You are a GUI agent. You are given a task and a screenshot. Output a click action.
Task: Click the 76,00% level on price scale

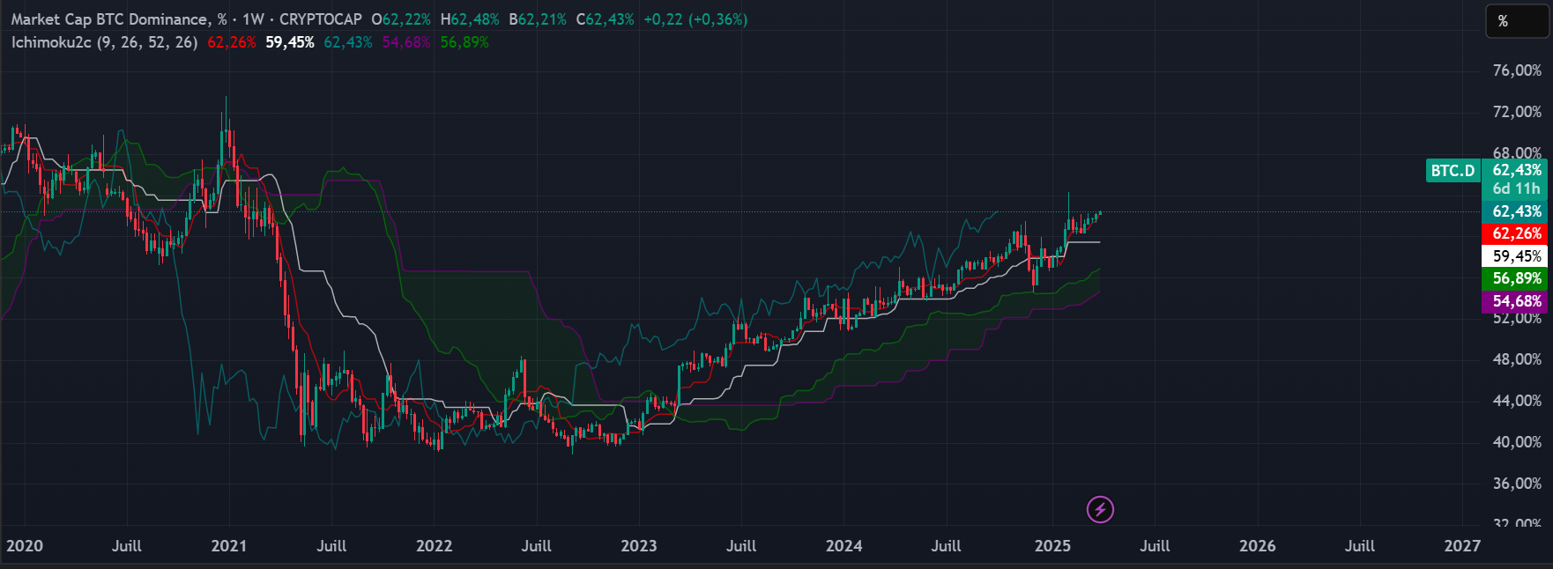click(1516, 70)
